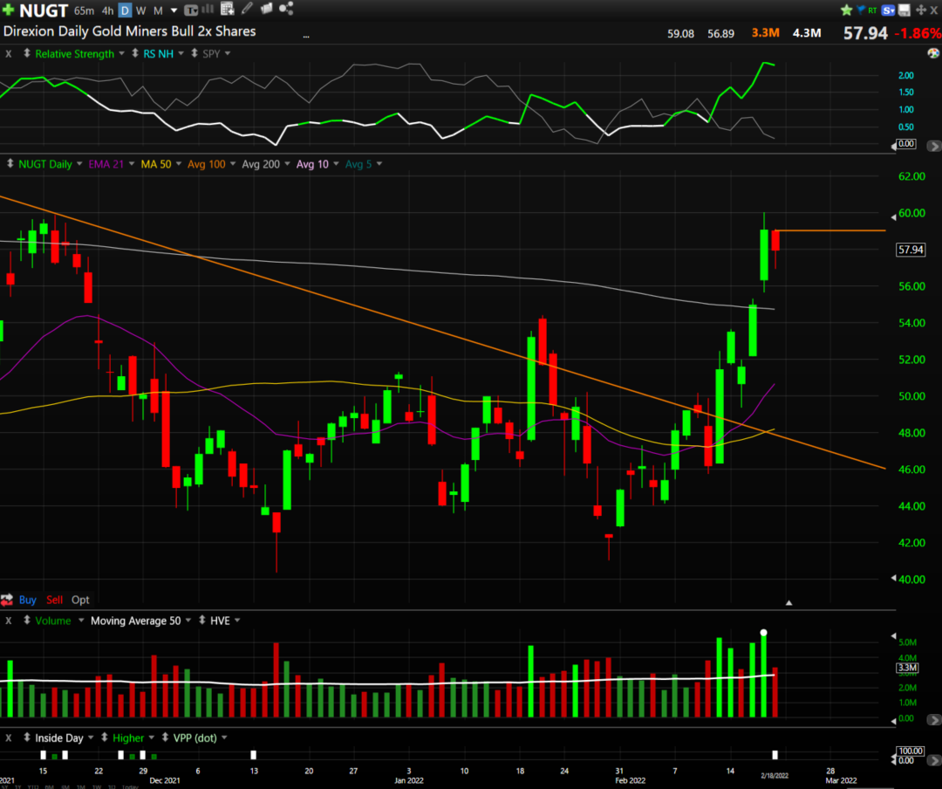Close the chart window with X
The width and height of the screenshot is (942, 789).
coord(934,10)
